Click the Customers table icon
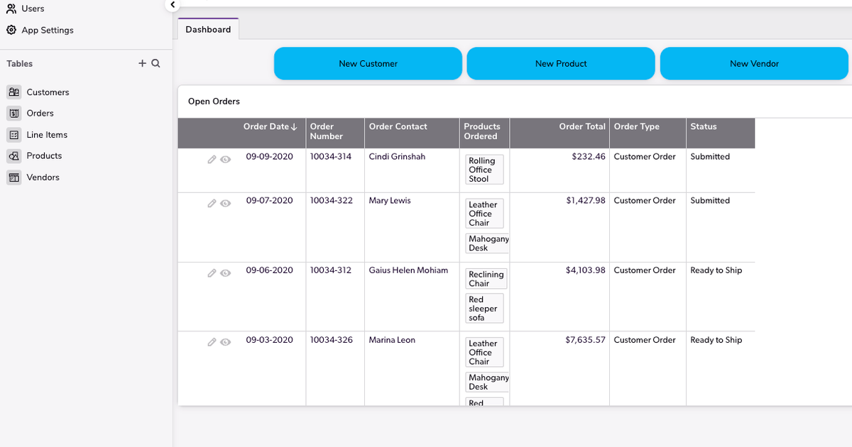 tap(14, 92)
